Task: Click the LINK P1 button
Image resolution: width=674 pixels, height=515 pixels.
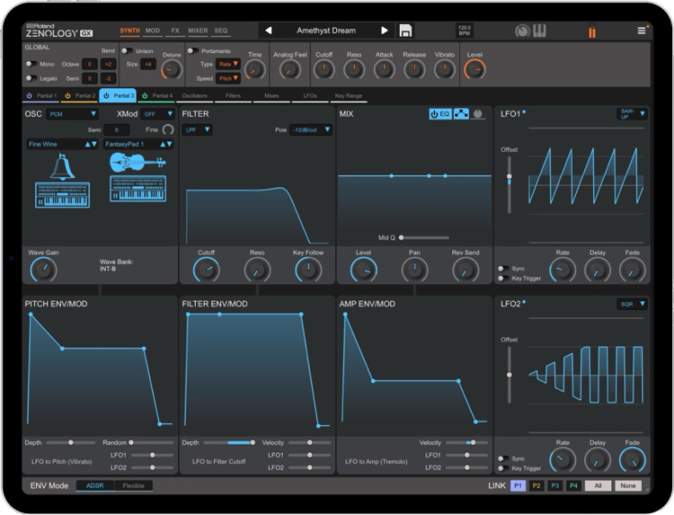Action: [518, 486]
